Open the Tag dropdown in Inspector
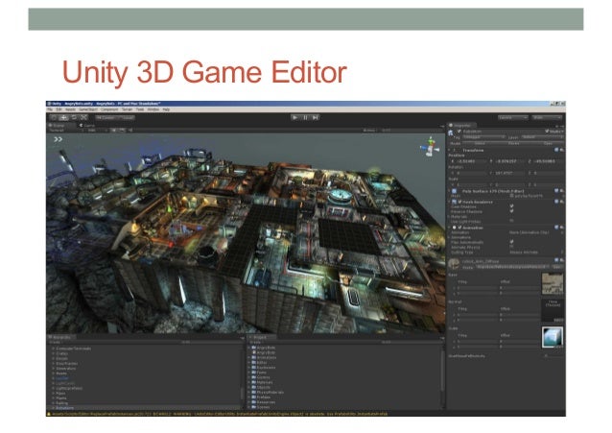 tap(484, 137)
